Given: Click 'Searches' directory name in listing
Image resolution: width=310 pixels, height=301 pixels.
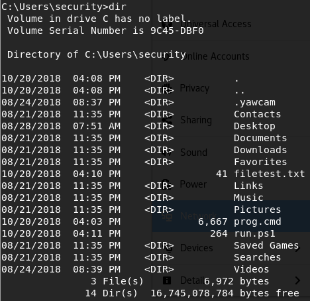Looking at the screenshot, I should pyautogui.click(x=258, y=257).
